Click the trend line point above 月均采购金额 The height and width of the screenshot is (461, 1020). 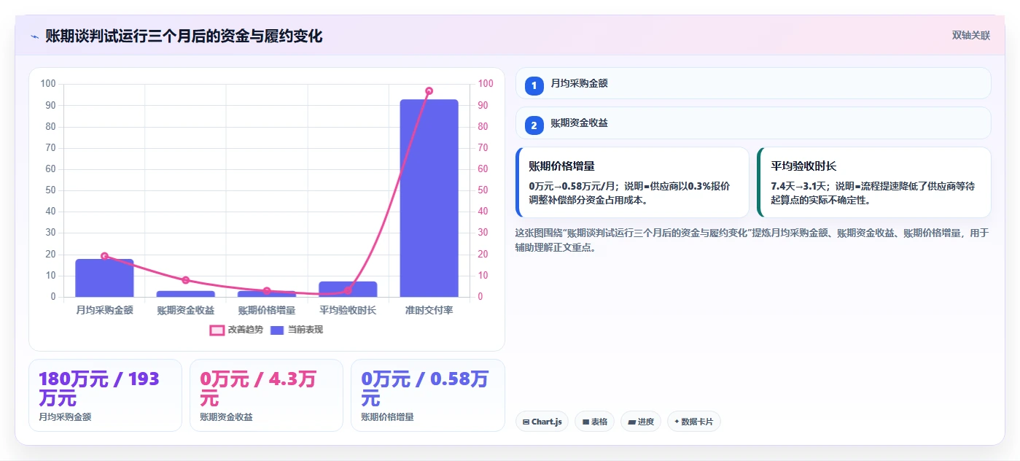click(104, 256)
